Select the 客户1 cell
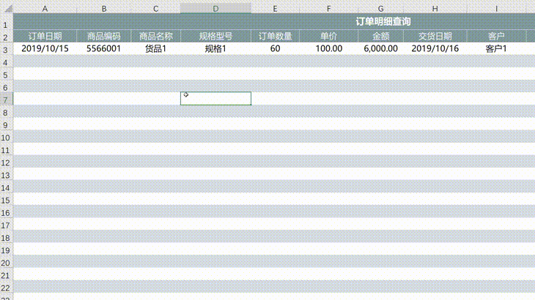Image resolution: width=535 pixels, height=300 pixels. (x=496, y=49)
